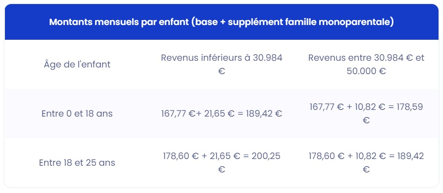Select the "Entre 18 et 25 ans" row label
Screen dimensions: 443x193
77,163
